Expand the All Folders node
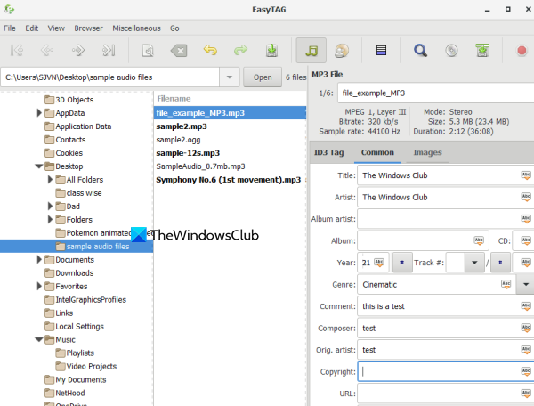This screenshot has height=406, width=534. click(x=50, y=180)
